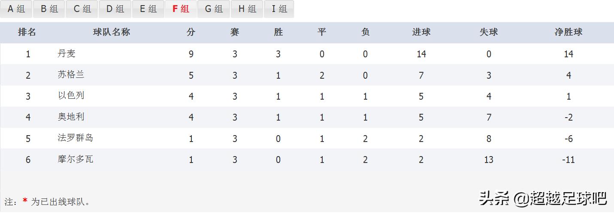Viewport: 614px width, 213px height.
Task: Open the B组 group tab
Action: pyautogui.click(x=49, y=9)
